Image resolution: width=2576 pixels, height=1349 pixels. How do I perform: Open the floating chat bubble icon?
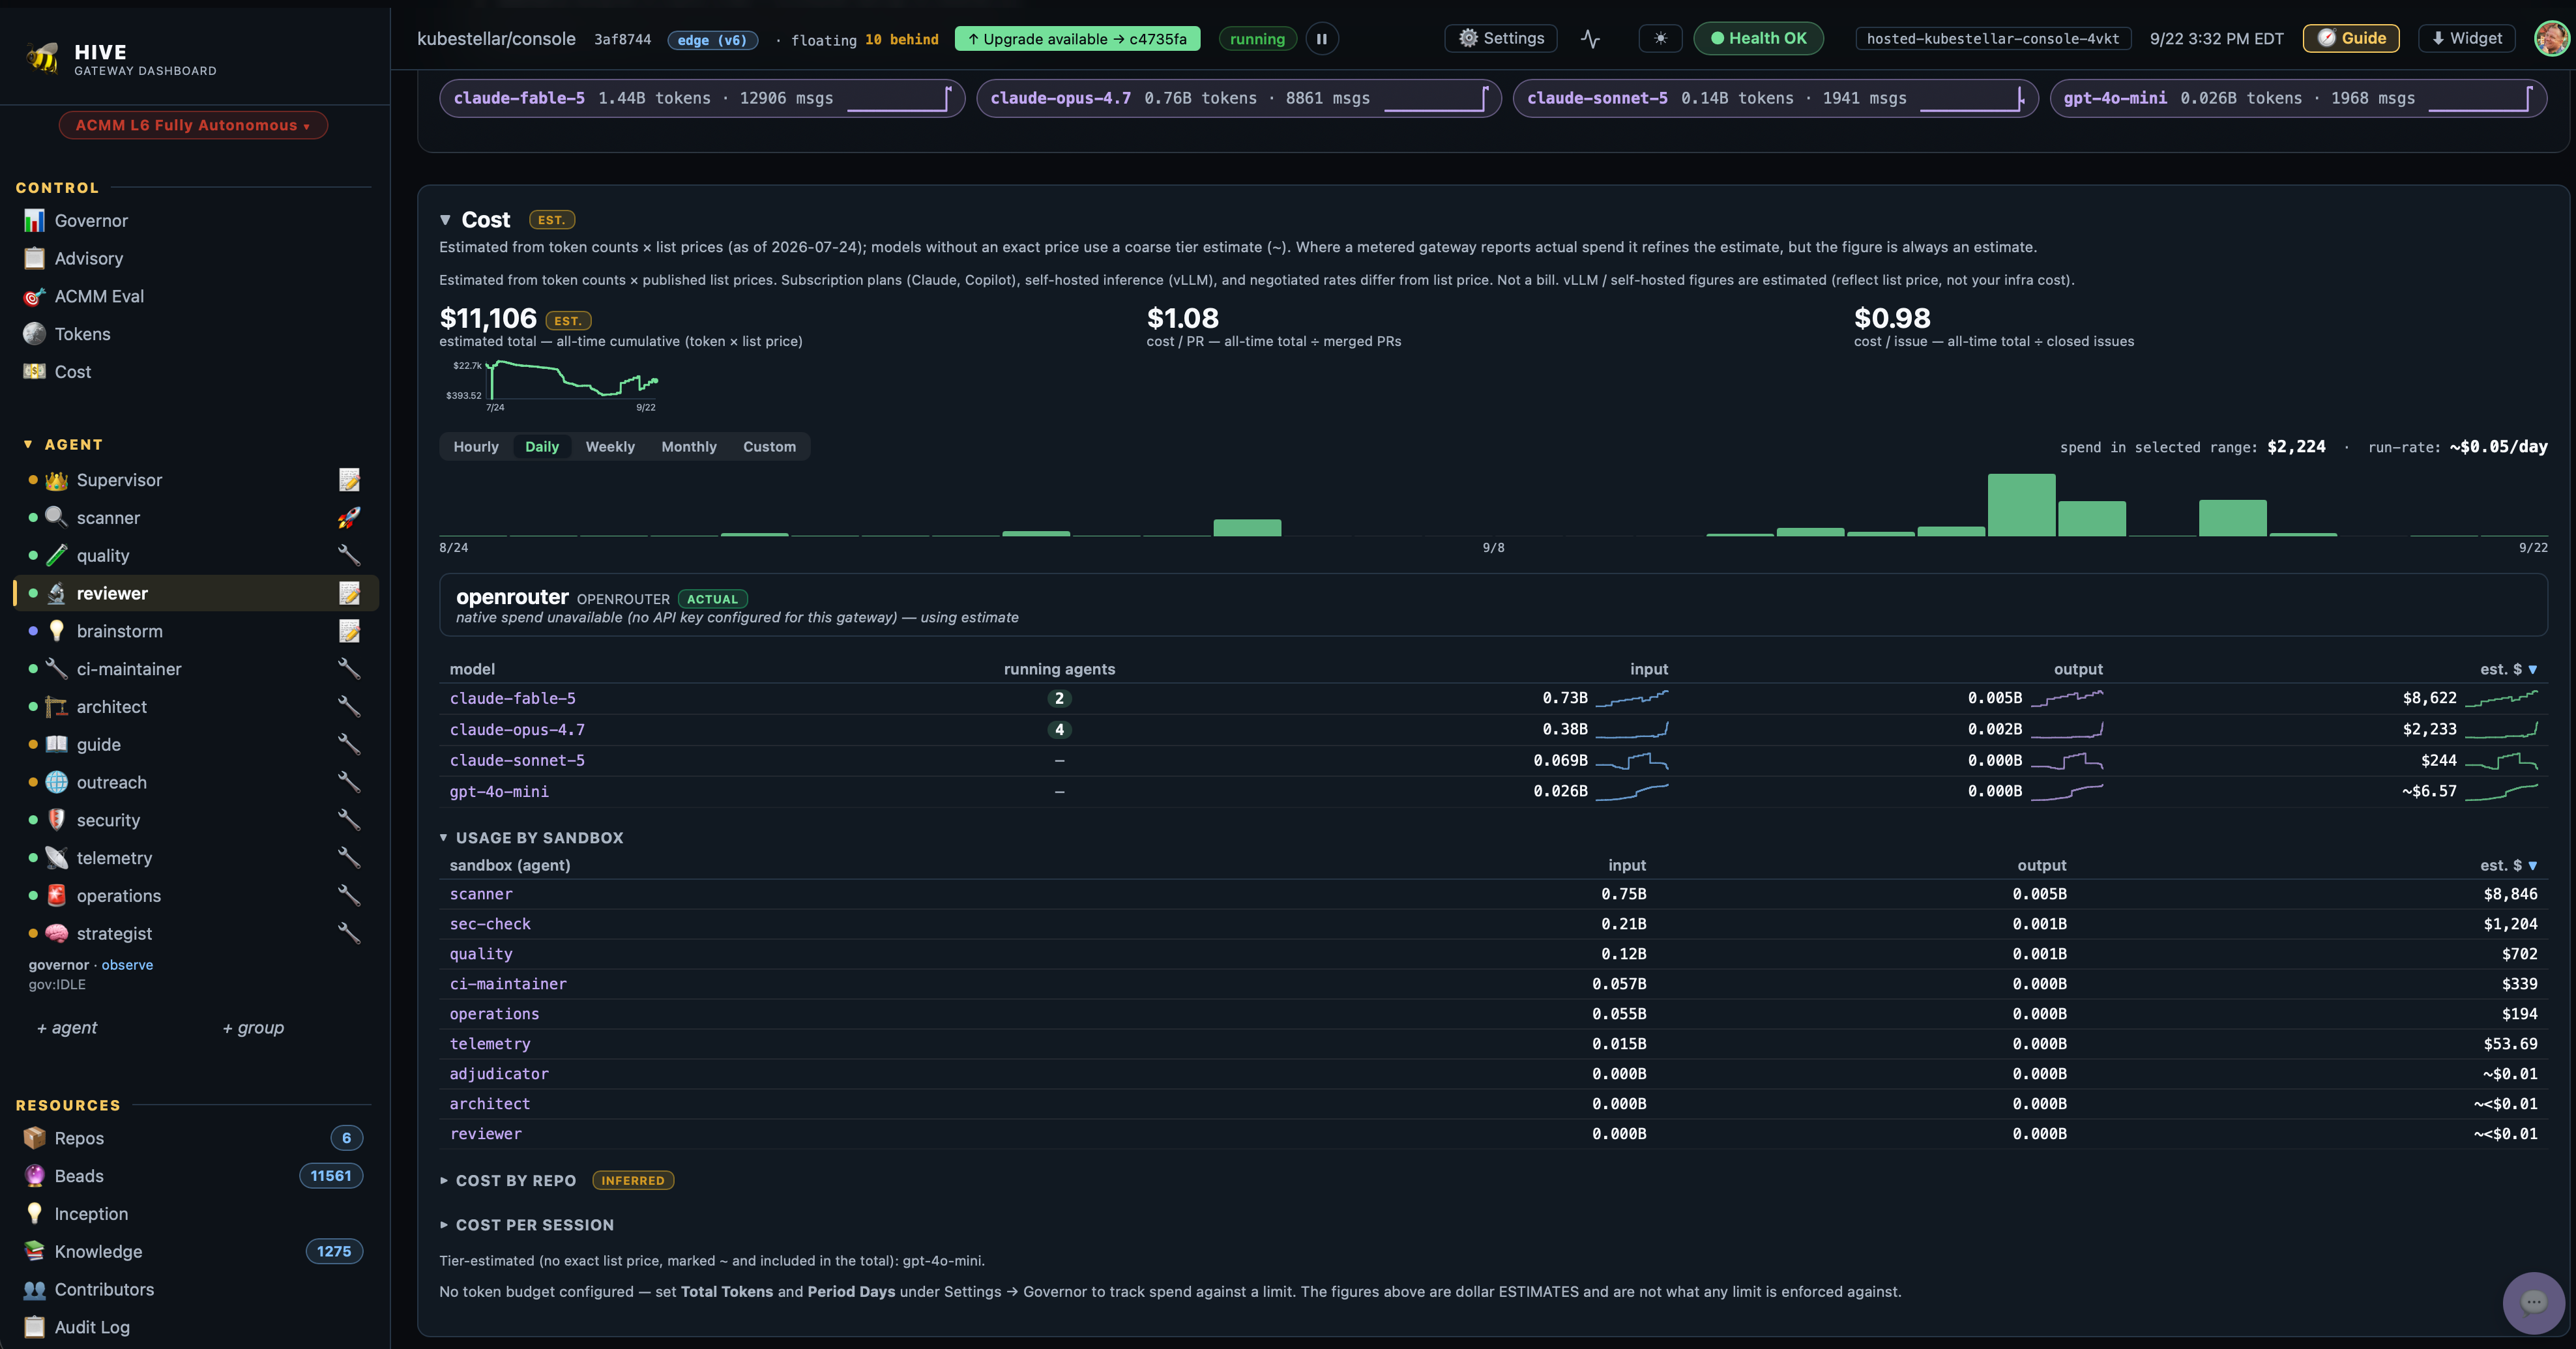pos(2533,1302)
